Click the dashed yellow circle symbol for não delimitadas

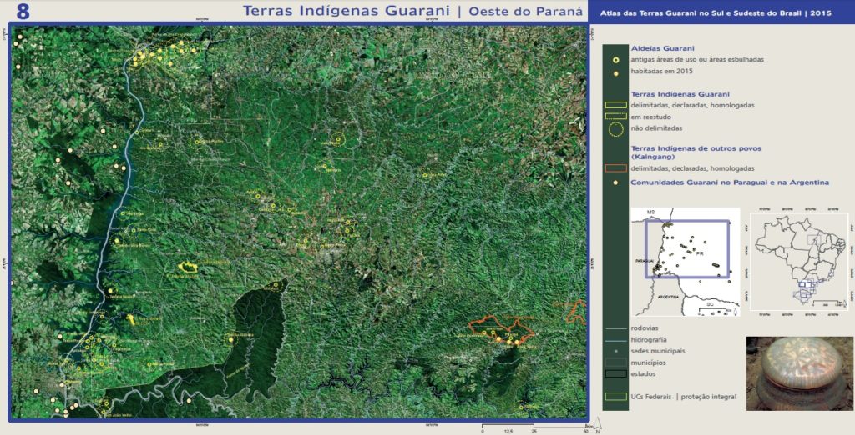coord(615,129)
